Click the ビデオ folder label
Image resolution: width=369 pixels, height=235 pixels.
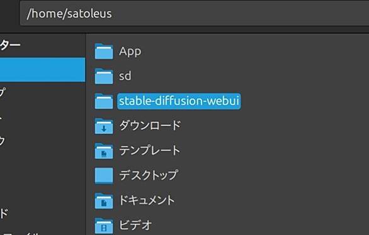(x=135, y=225)
